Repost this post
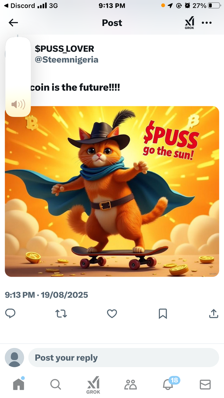Image resolution: width=224 pixels, height=398 pixels. pos(61,314)
